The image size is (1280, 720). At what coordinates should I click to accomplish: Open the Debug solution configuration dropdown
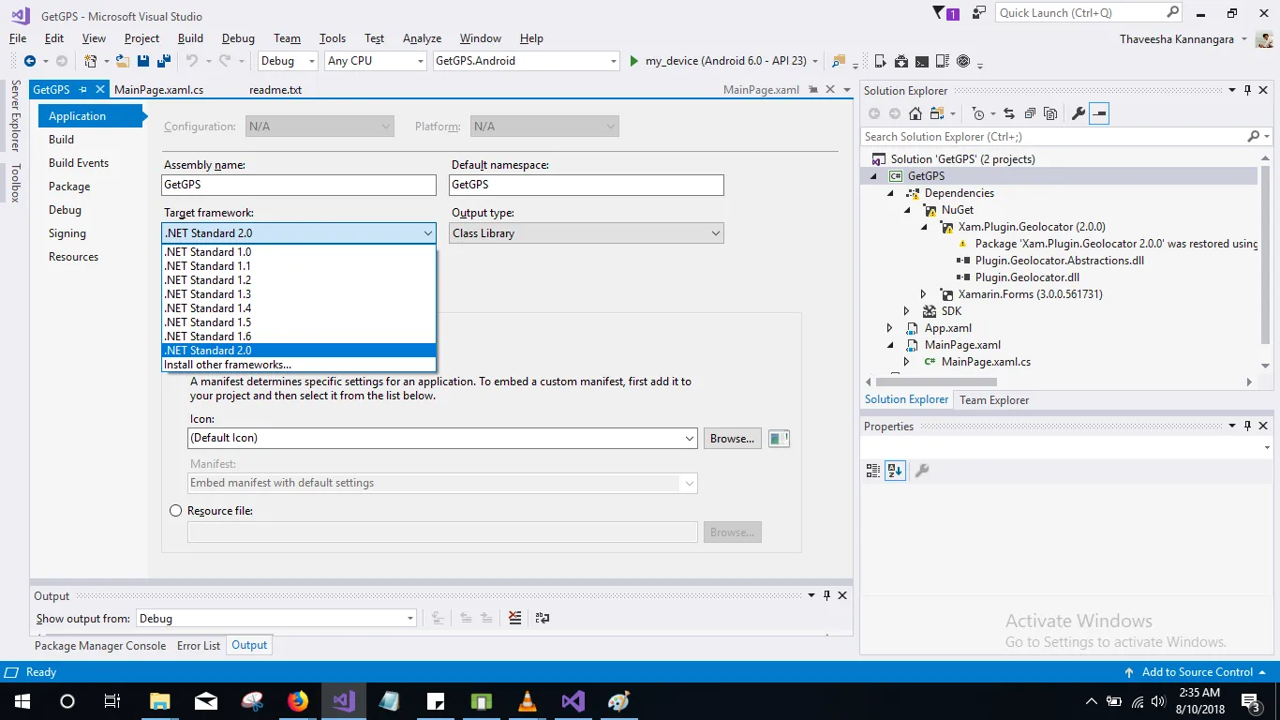pyautogui.click(x=289, y=61)
